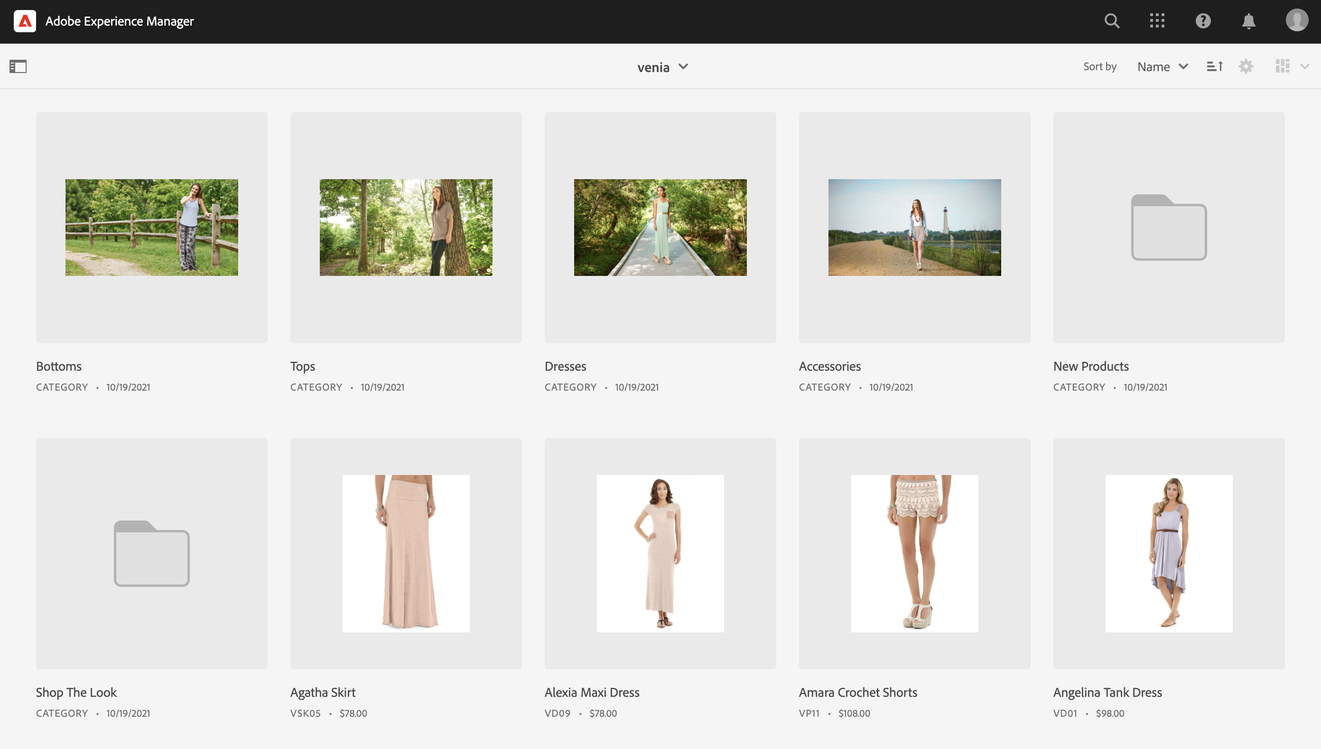The image size is (1321, 749).
Task: Open the help question mark icon
Action: pos(1202,21)
